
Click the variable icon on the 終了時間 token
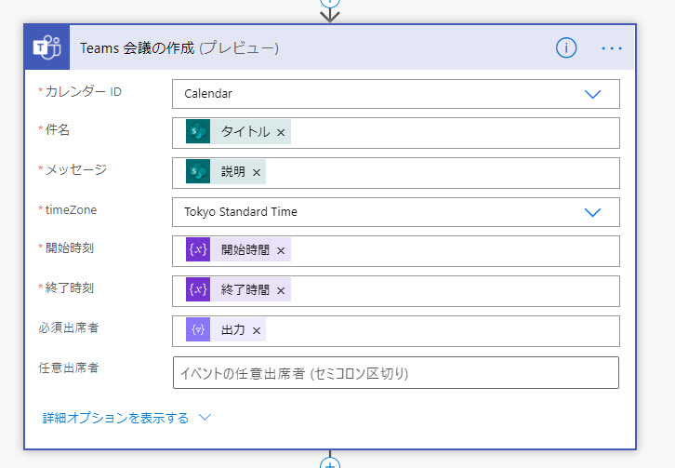198,289
